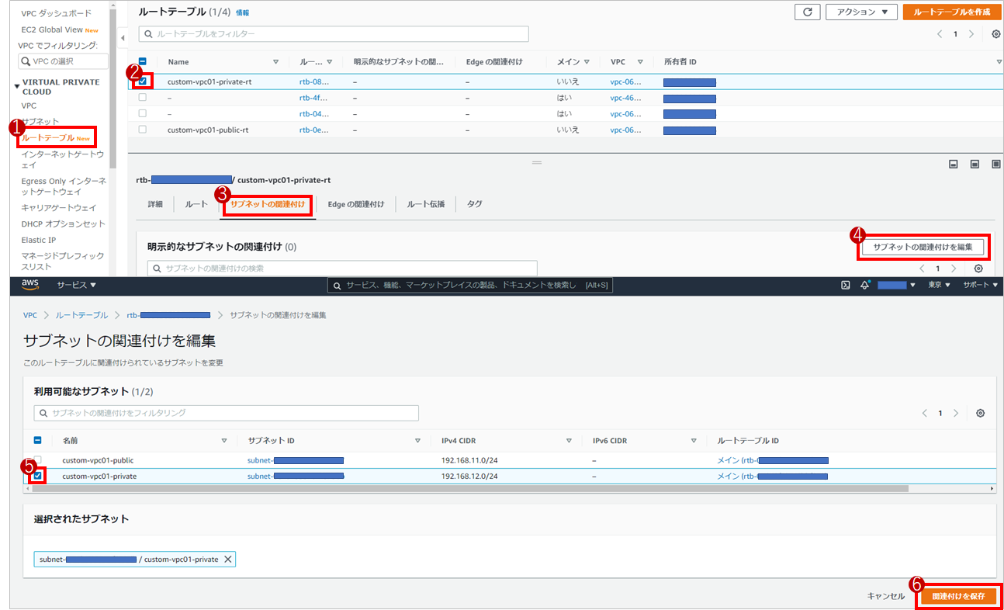The image size is (1004, 610).
Task: Collapse the VIRTUAL PRIVATE CLOUD section
Action: pyautogui.click(x=18, y=86)
